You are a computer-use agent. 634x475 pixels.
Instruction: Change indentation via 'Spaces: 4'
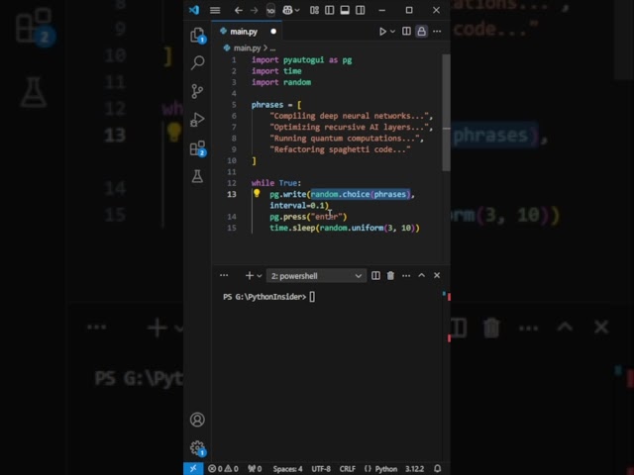tap(287, 469)
